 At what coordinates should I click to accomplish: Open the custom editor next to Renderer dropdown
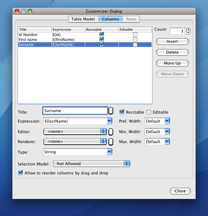pos(111,142)
